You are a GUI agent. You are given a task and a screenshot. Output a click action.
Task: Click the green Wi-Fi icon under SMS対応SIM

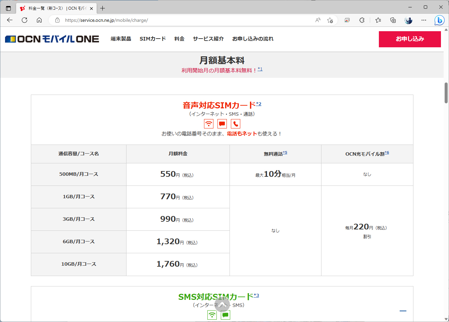(x=212, y=315)
